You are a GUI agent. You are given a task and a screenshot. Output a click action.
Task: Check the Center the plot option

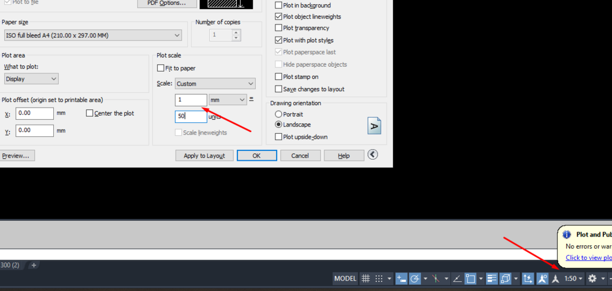click(90, 113)
